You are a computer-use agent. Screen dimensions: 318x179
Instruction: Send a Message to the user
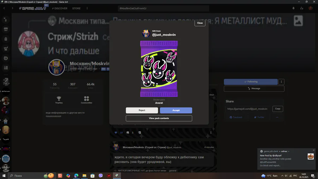[254, 88]
